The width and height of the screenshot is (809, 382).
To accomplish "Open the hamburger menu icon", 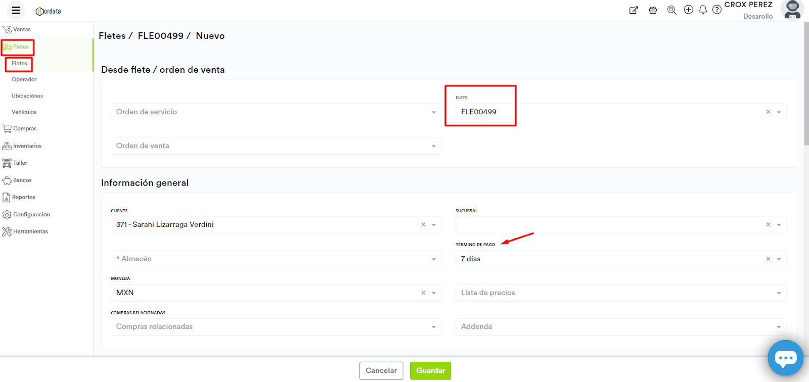I will [16, 10].
